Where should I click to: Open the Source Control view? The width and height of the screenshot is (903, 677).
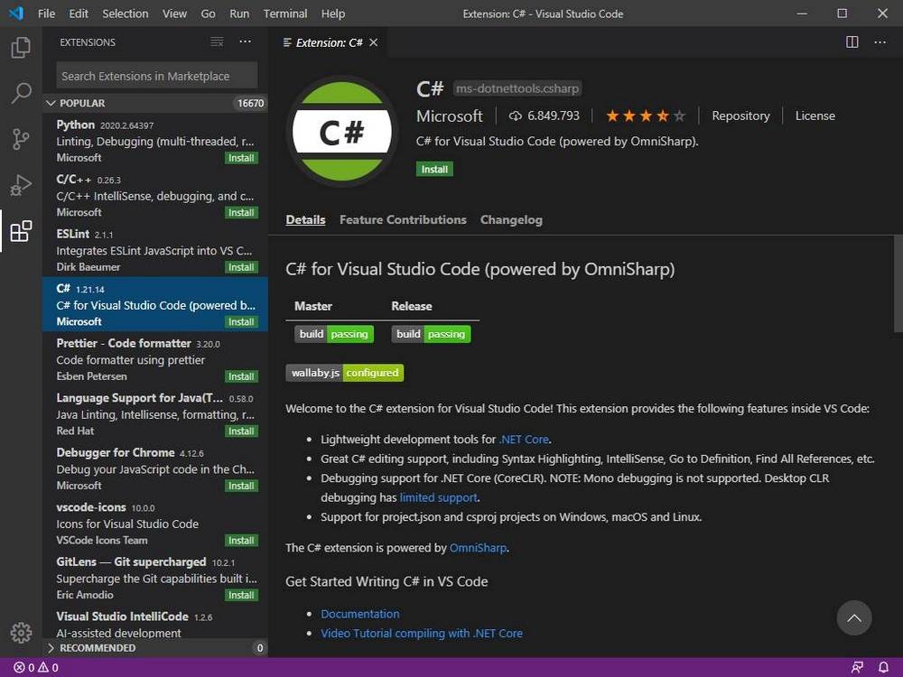(21, 139)
